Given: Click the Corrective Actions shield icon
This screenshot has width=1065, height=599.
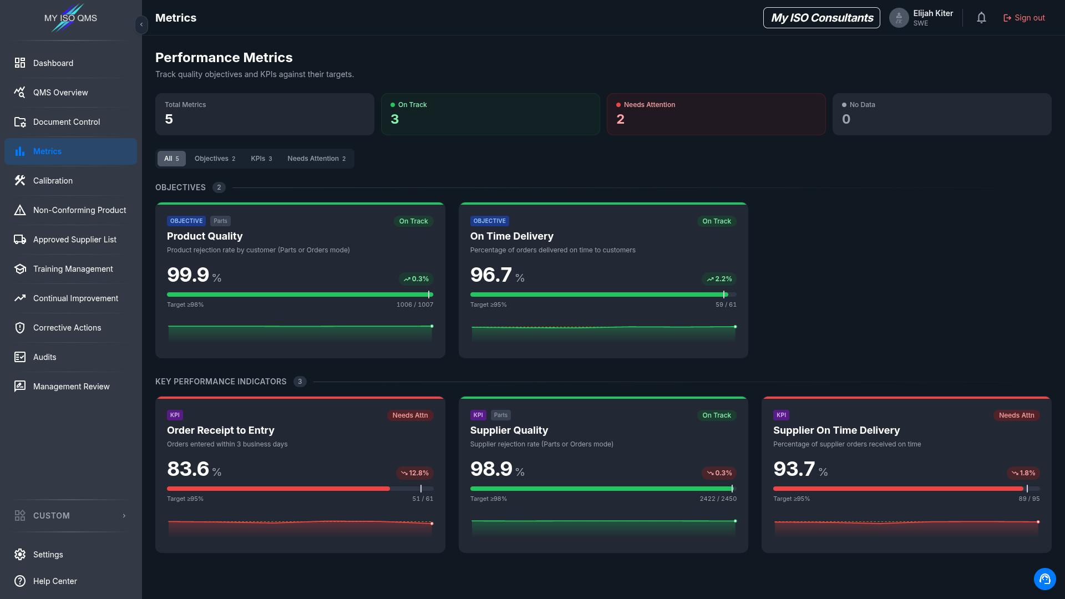Looking at the screenshot, I should click(x=20, y=328).
